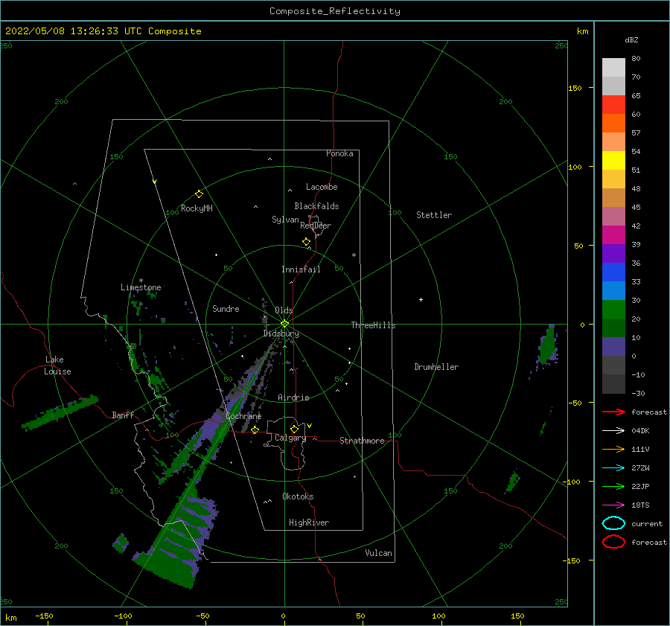Click the Vulcan town label

tap(379, 553)
